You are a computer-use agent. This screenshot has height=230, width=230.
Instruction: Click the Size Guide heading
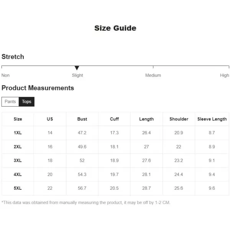tap(115, 28)
